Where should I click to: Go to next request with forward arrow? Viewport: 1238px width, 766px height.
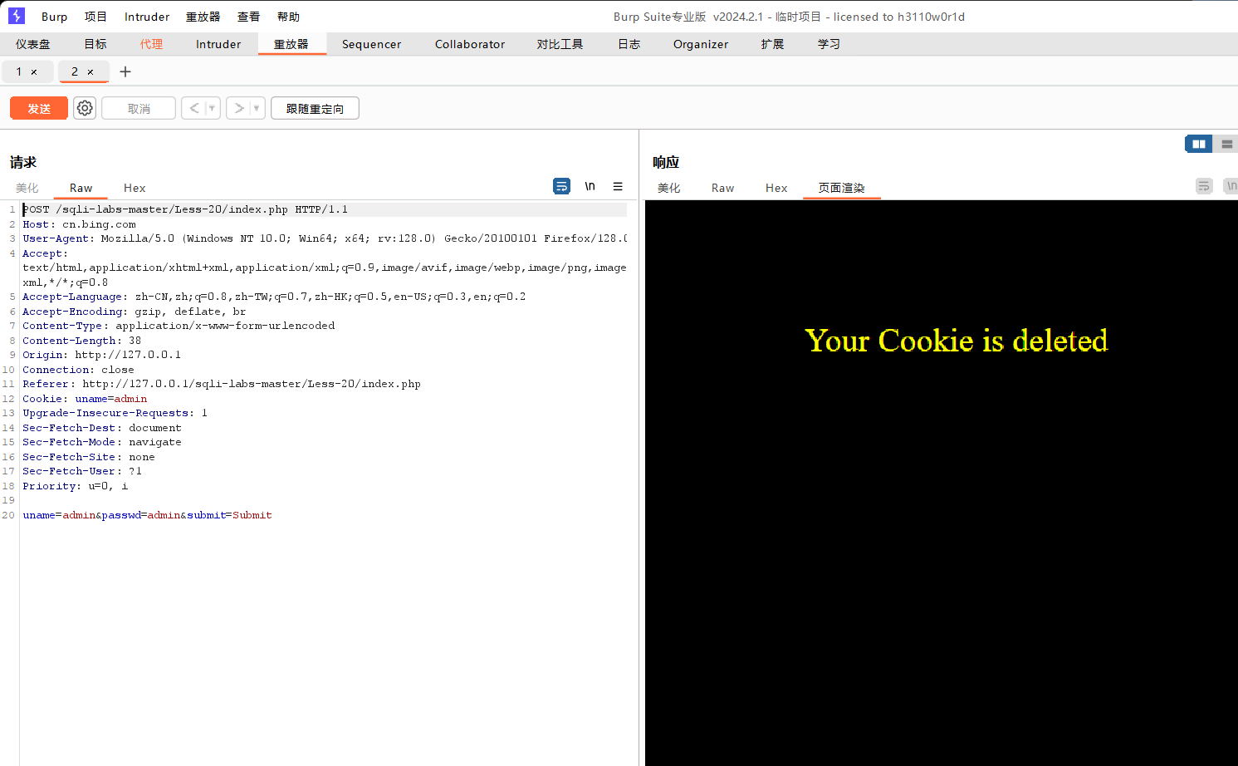click(x=239, y=108)
